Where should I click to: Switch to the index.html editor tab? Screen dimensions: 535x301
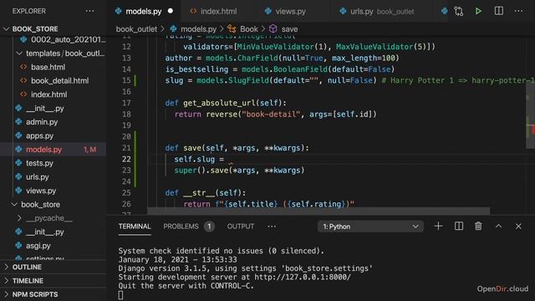[219, 11]
